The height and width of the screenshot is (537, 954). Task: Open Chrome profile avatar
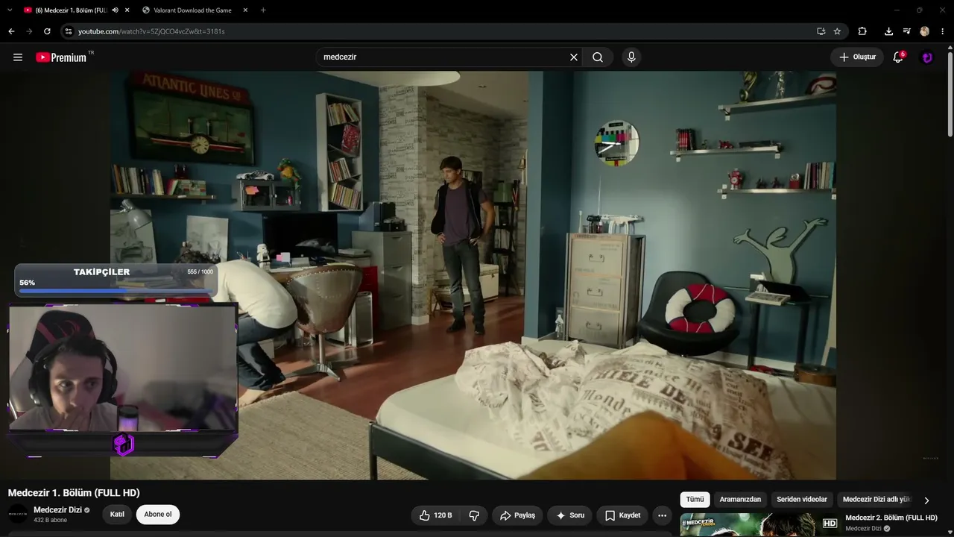pyautogui.click(x=924, y=31)
